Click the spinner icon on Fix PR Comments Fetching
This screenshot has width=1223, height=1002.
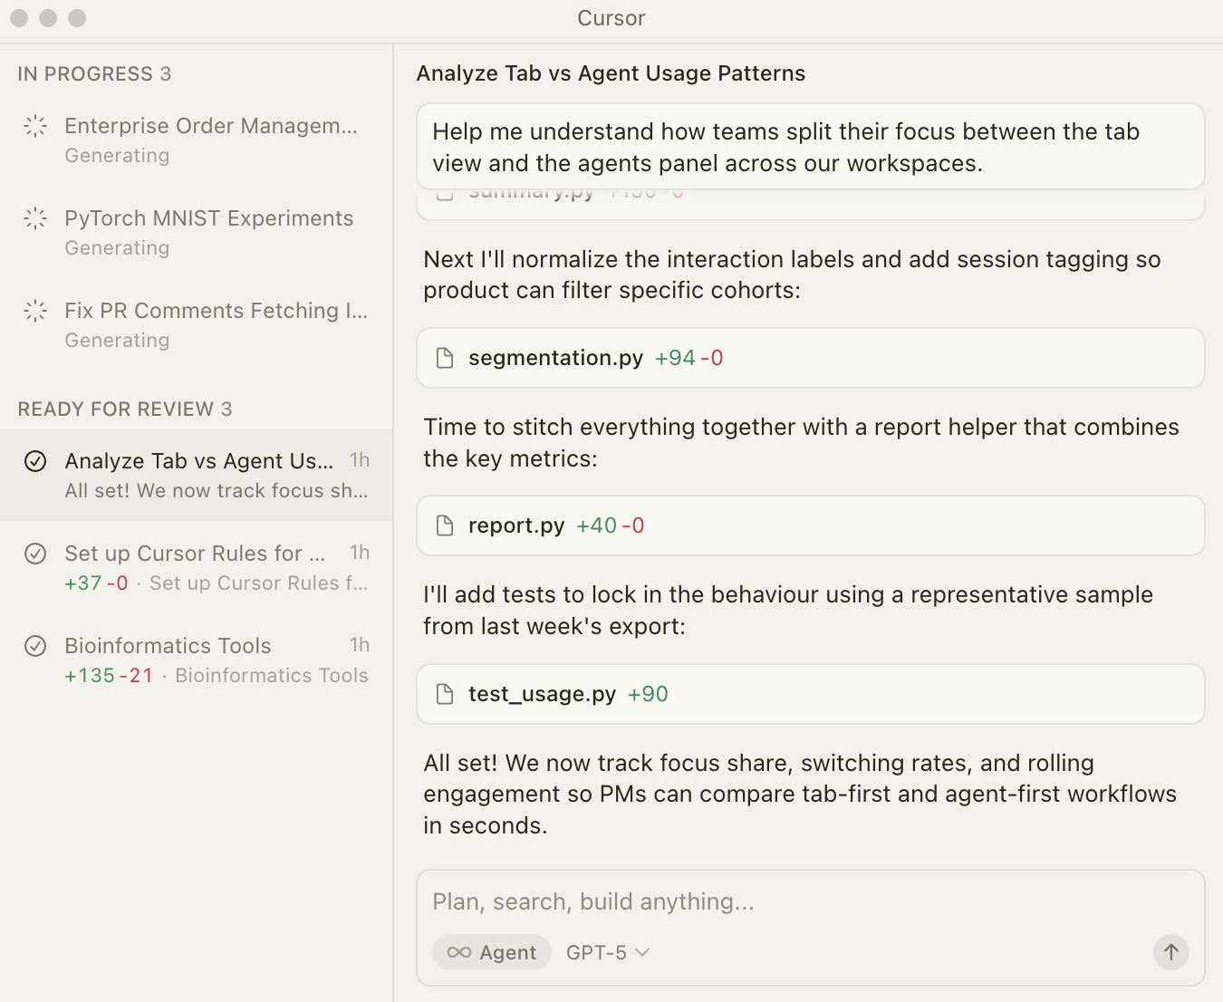click(34, 311)
